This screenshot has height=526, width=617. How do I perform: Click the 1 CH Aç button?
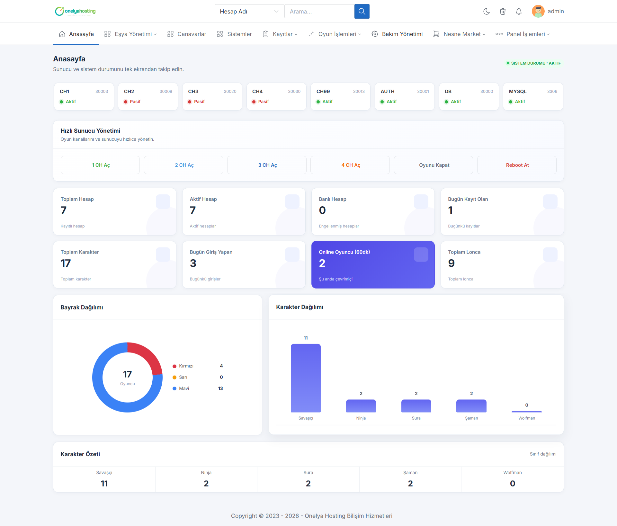click(x=100, y=165)
